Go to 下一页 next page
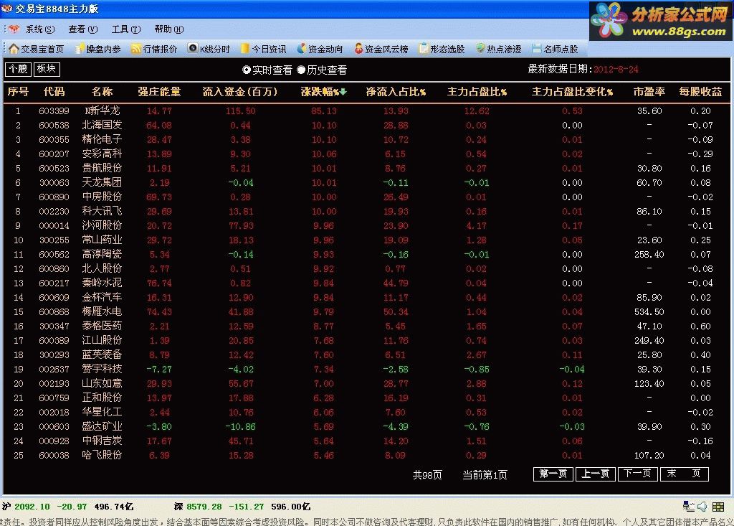This screenshot has width=734, height=526. pos(637,474)
